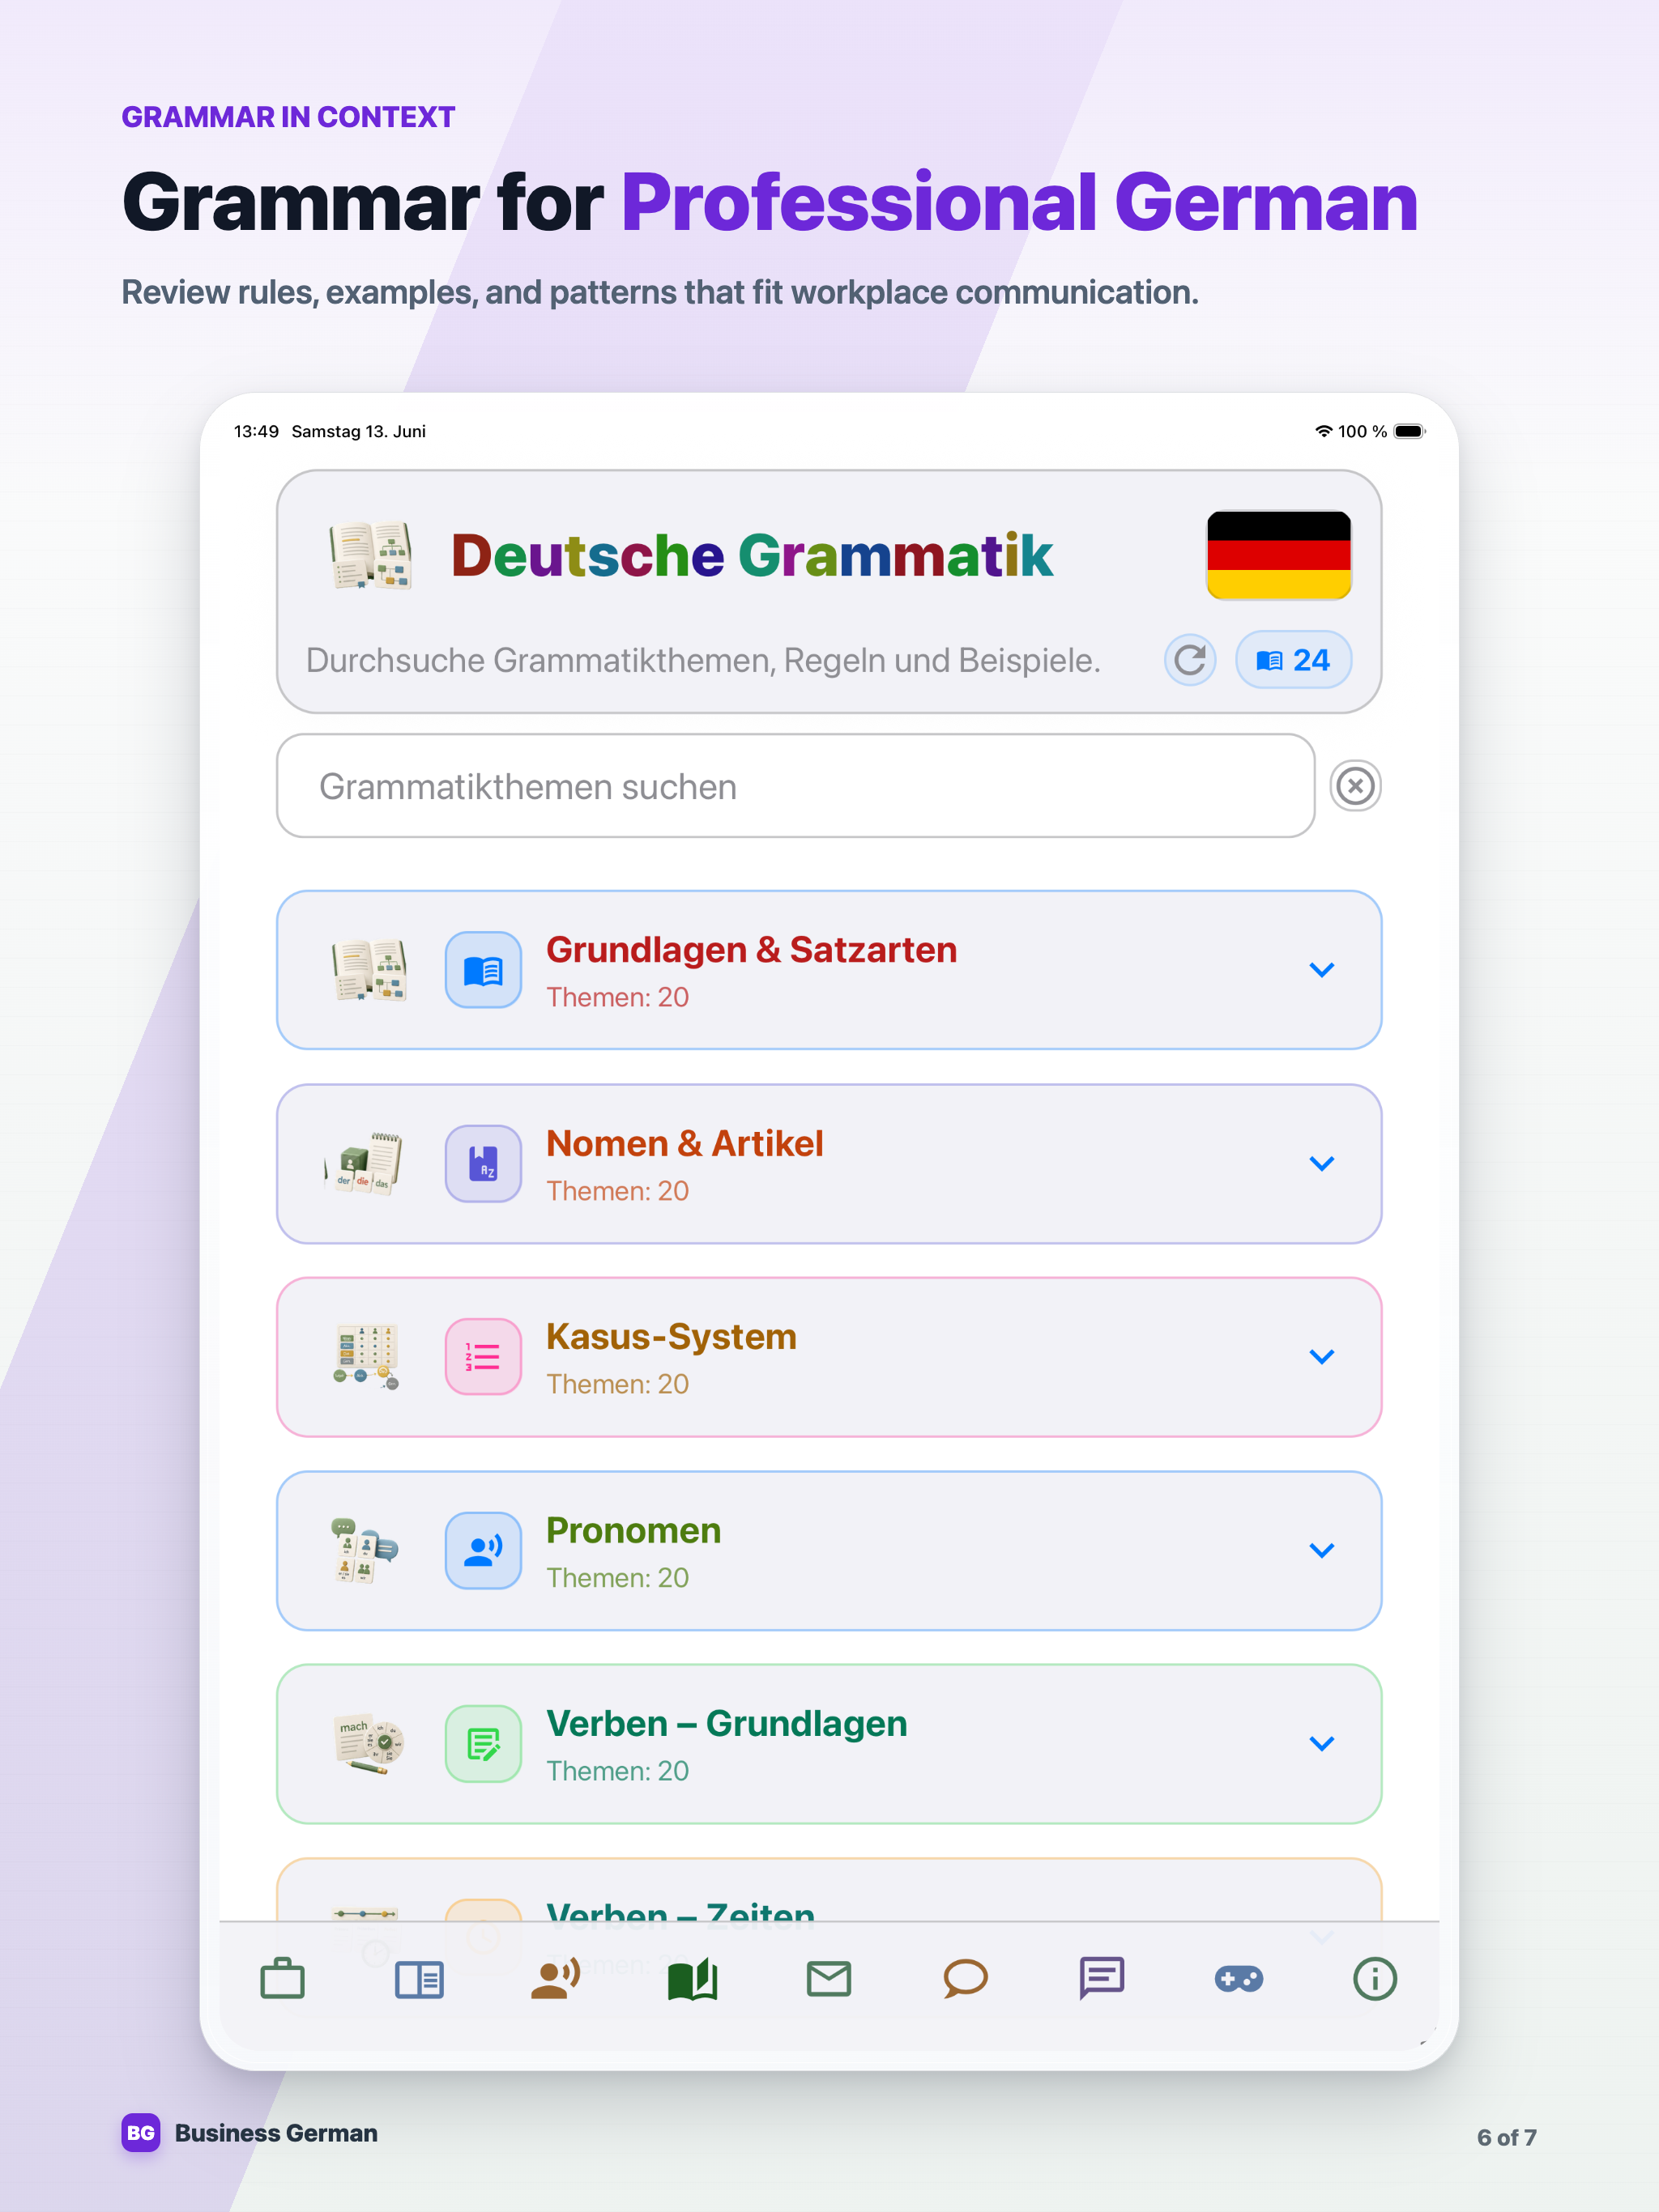The height and width of the screenshot is (2212, 1659).
Task: Click the der die das cards illustration
Action: tap(365, 1164)
